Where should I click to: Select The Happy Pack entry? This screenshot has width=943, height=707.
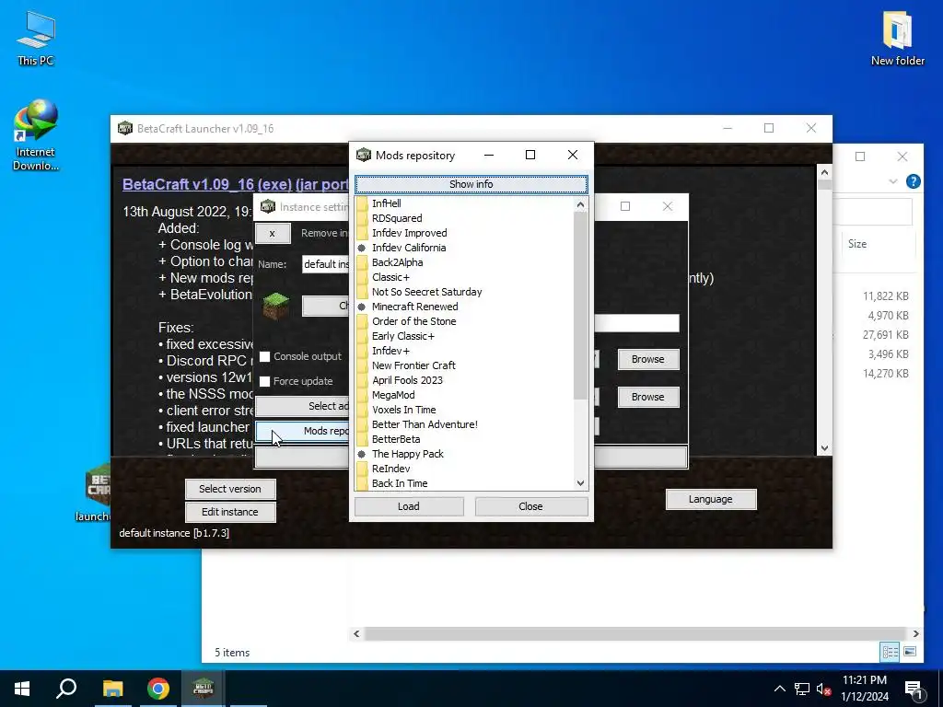click(x=408, y=454)
